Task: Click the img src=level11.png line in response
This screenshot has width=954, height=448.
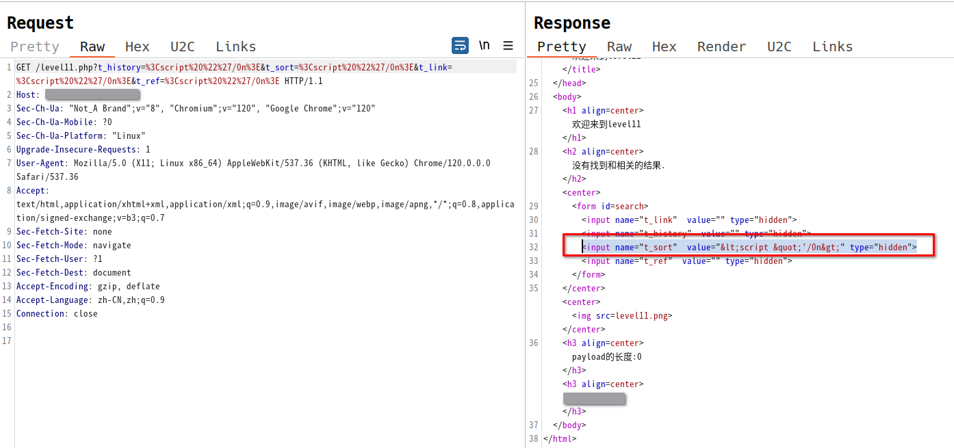Action: click(622, 315)
